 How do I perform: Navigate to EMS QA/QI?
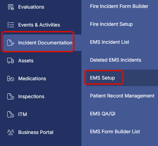[103, 114]
